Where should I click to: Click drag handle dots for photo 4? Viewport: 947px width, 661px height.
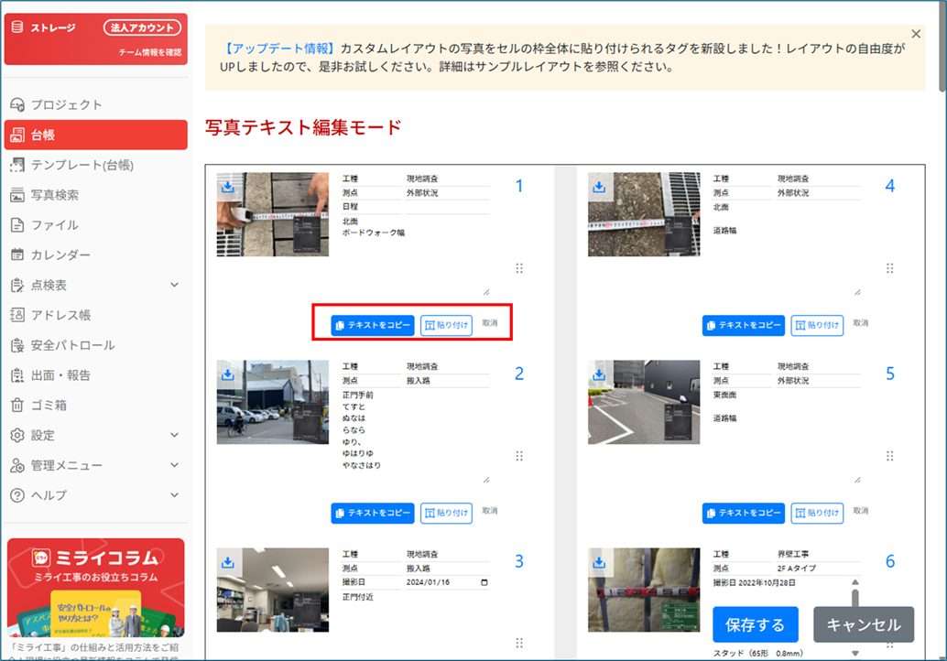(x=889, y=268)
